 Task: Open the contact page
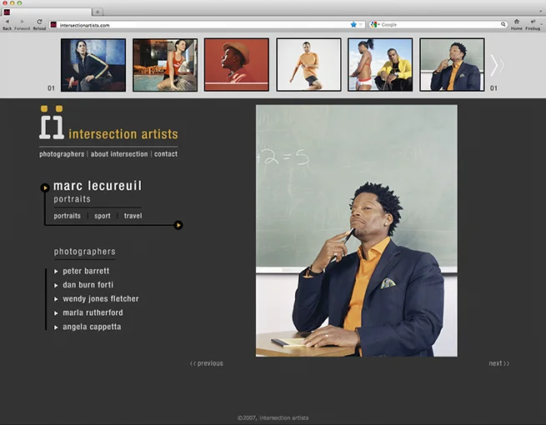pos(166,154)
